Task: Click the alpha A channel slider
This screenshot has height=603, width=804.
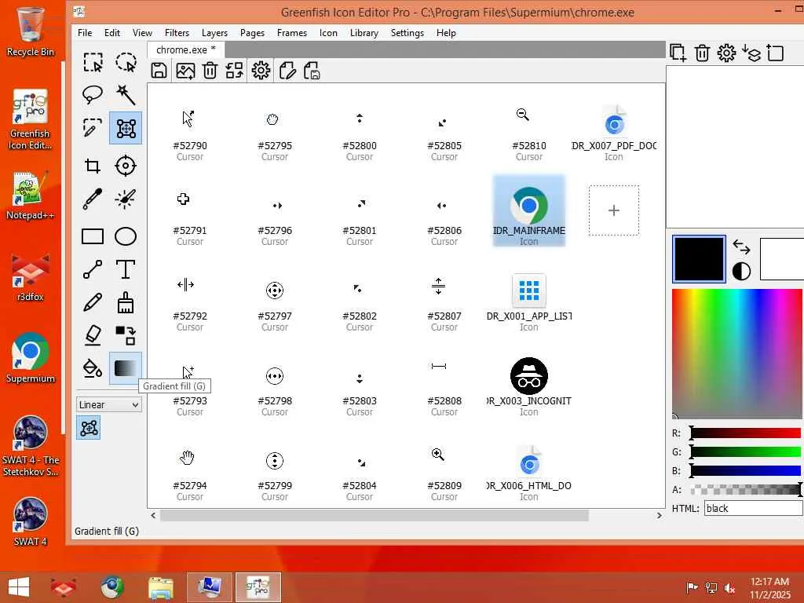Action: tap(746, 490)
